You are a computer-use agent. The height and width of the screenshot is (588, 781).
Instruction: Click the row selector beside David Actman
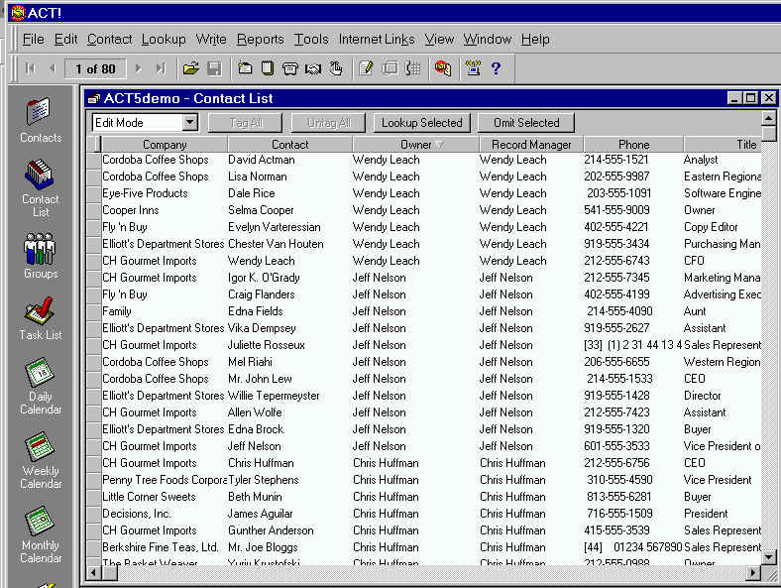pos(93,161)
